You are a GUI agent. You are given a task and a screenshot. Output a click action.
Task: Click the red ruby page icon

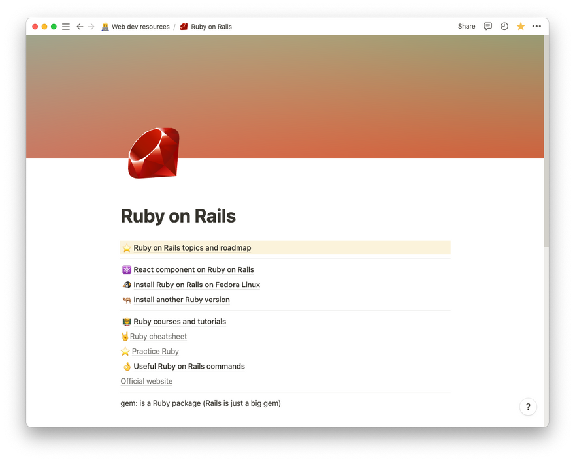pos(153,153)
